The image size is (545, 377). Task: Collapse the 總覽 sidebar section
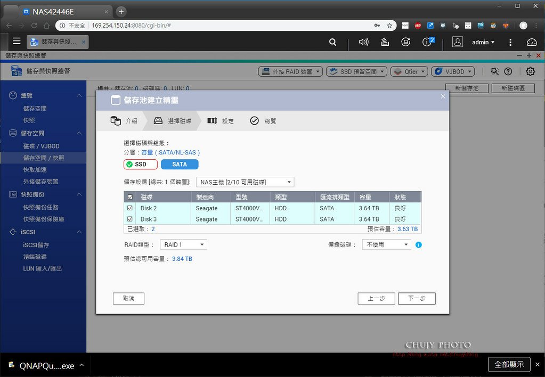click(79, 95)
